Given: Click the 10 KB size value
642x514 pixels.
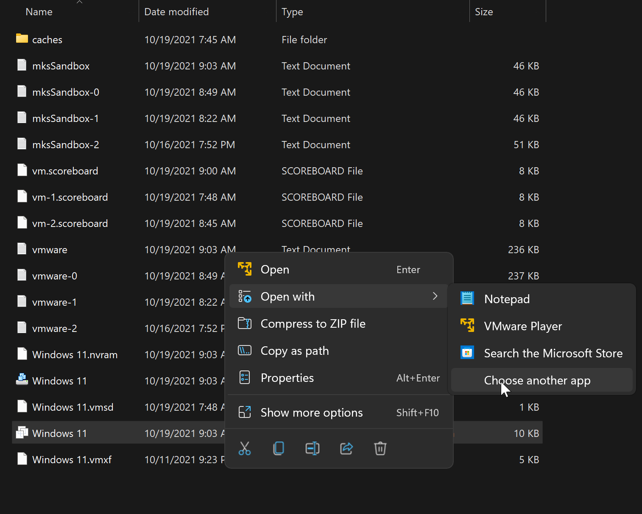Looking at the screenshot, I should click(526, 434).
